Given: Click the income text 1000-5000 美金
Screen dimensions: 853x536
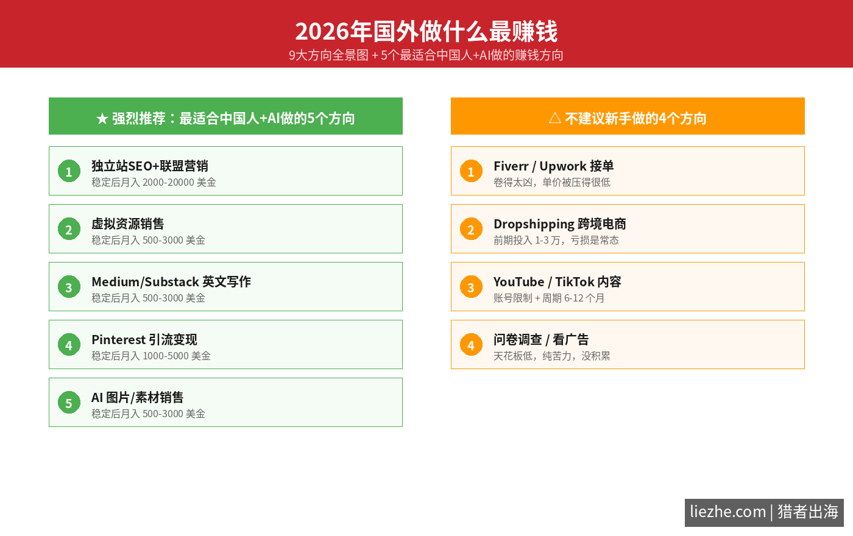Looking at the screenshot, I should coord(177,356).
